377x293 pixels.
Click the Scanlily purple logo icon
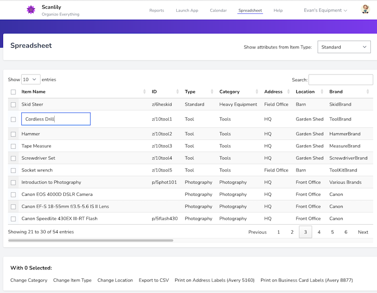coord(31,10)
